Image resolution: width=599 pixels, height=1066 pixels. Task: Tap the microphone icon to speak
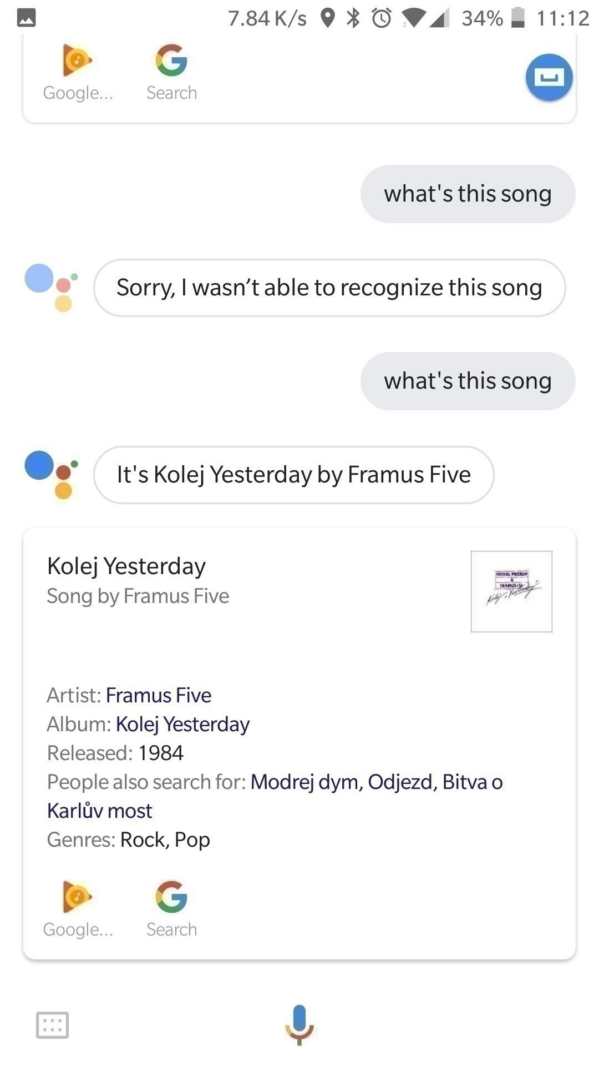coord(299,1024)
